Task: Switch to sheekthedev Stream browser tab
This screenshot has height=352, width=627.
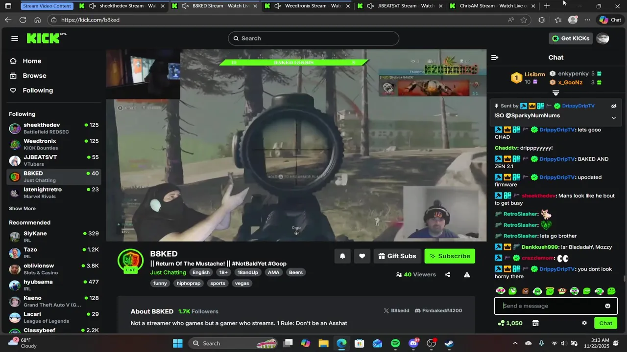Action: point(123,6)
